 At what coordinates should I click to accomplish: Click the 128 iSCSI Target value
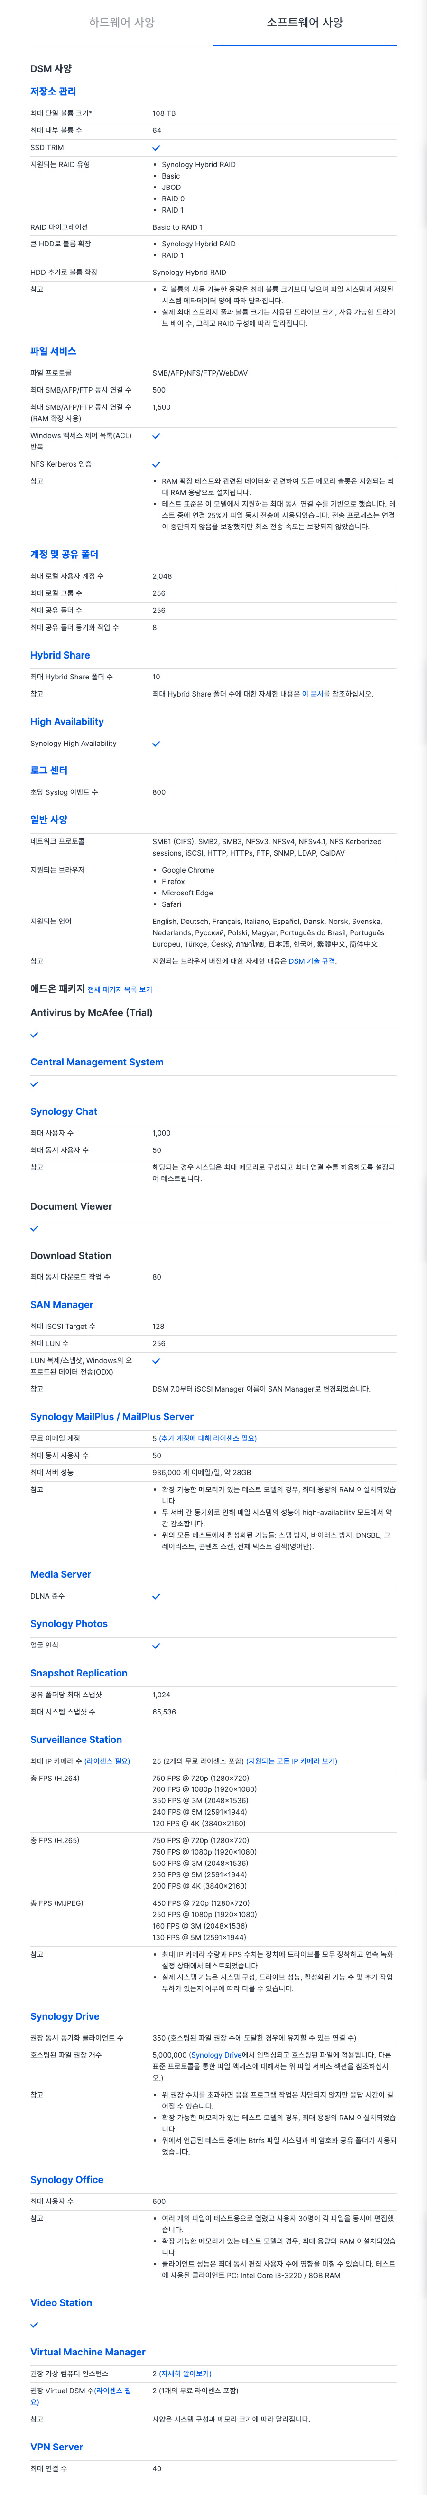click(x=159, y=1327)
